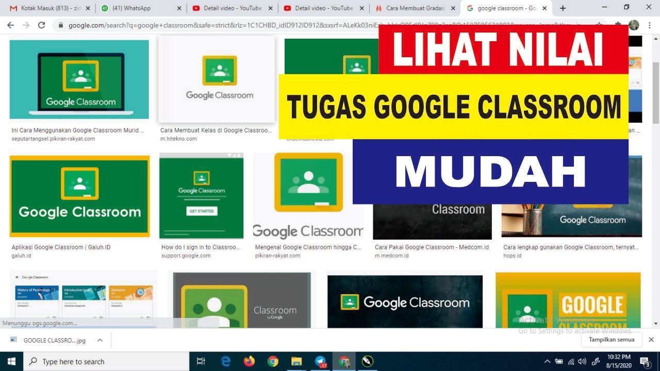This screenshot has height=371, width=660.
Task: Click the hops.id source text
Action: pos(512,256)
